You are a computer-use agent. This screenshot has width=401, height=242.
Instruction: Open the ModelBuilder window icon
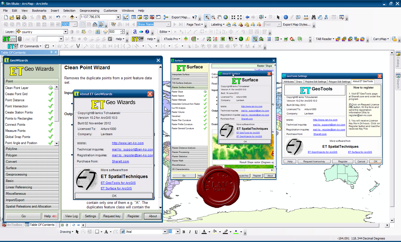[x=166, y=17]
